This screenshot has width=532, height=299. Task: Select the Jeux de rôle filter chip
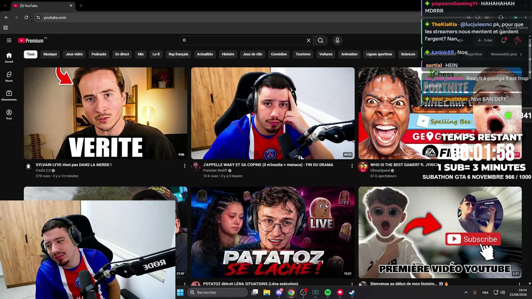click(x=253, y=54)
